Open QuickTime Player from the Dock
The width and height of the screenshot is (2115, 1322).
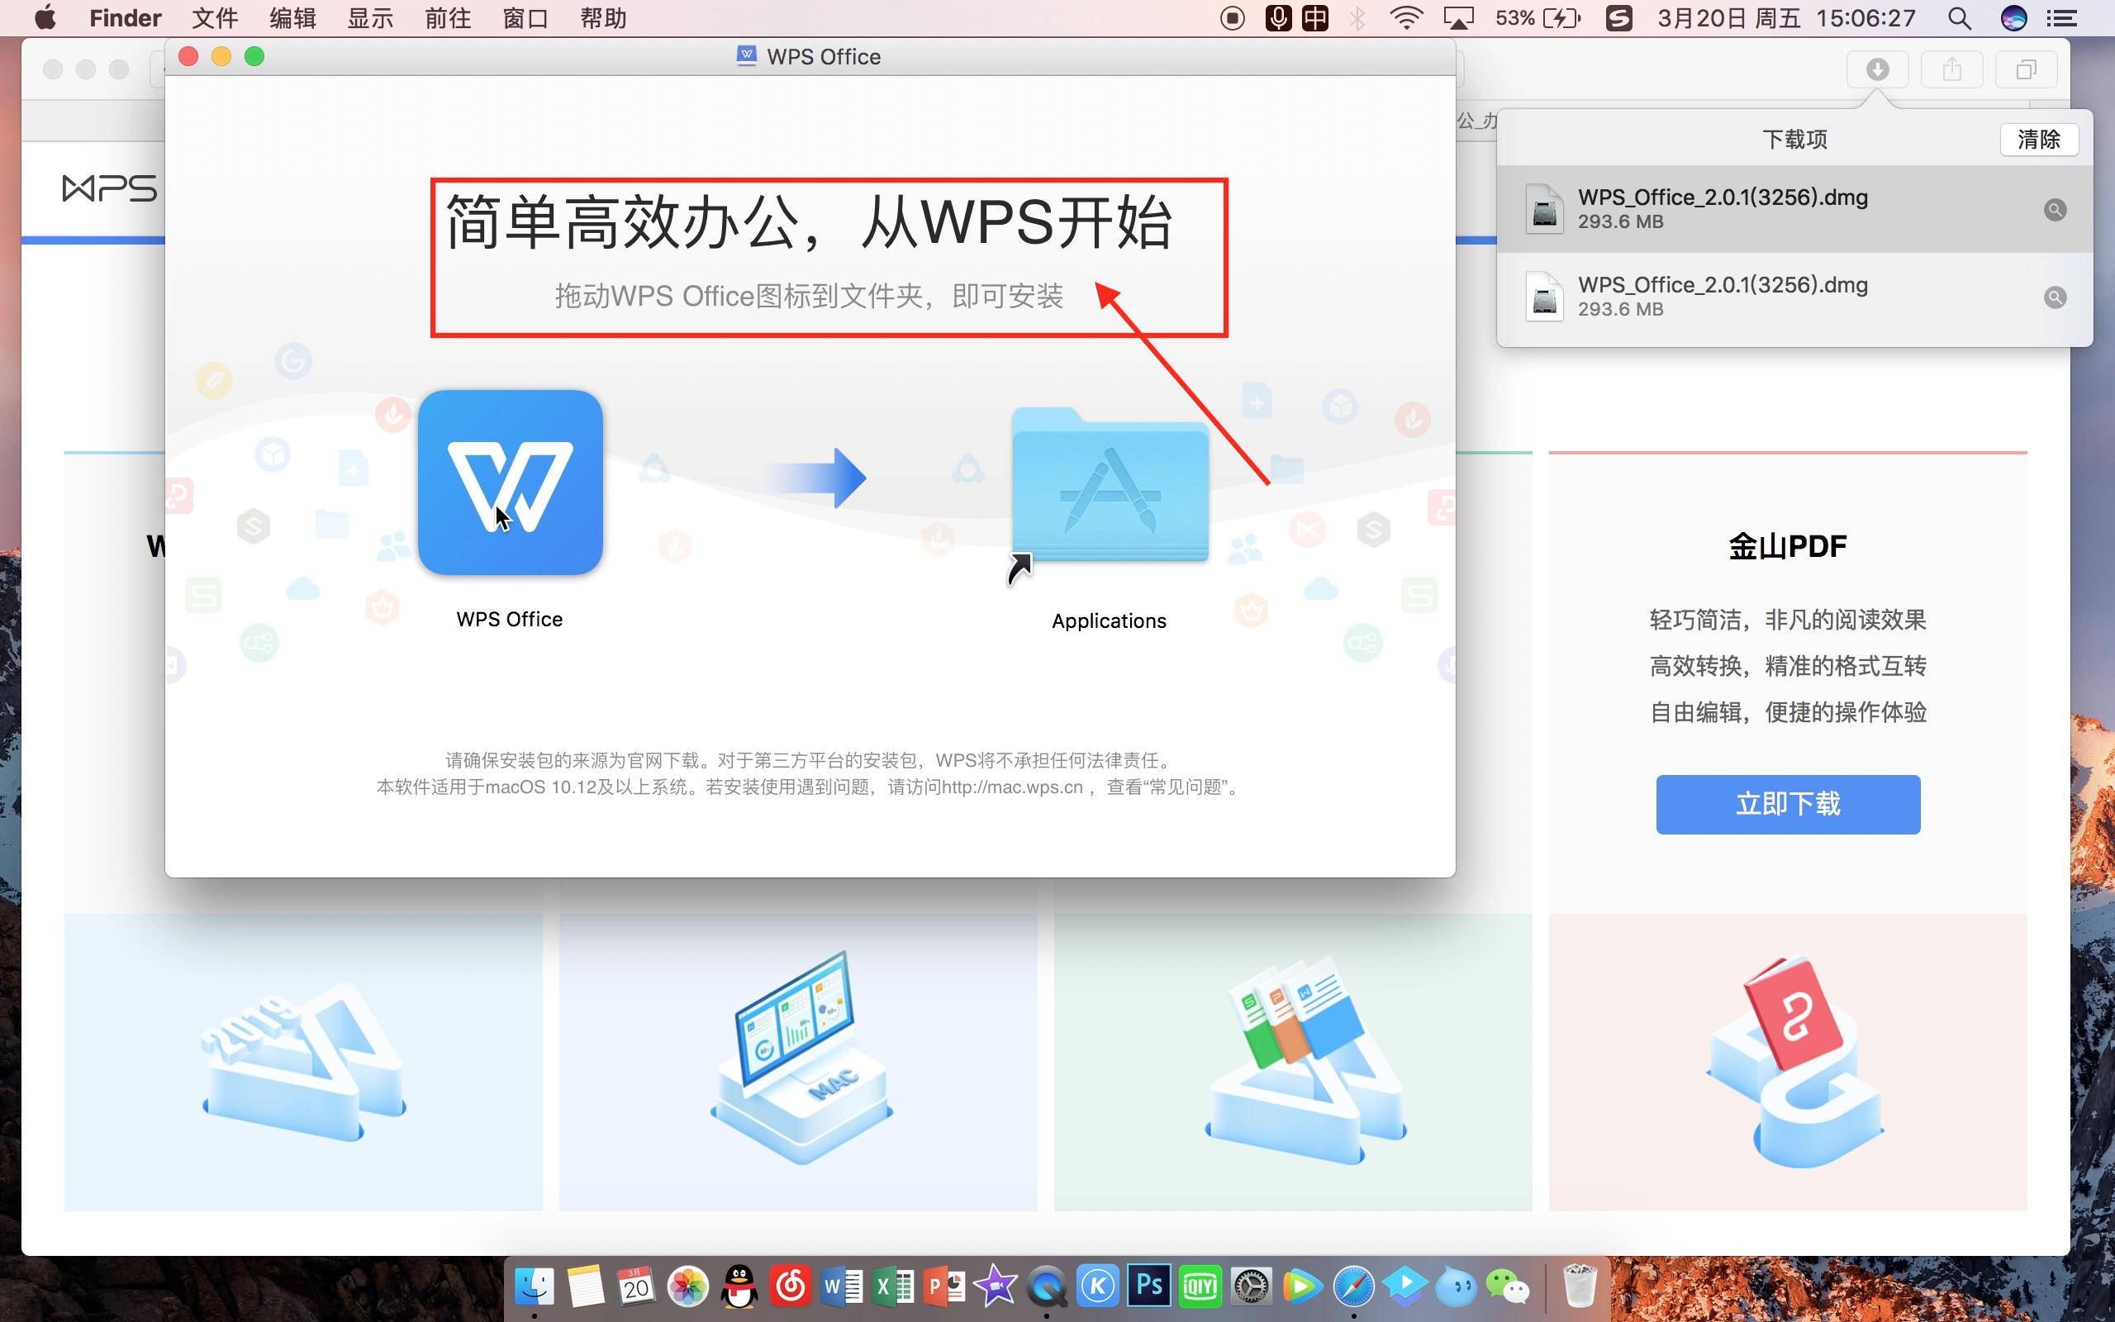[1046, 1286]
